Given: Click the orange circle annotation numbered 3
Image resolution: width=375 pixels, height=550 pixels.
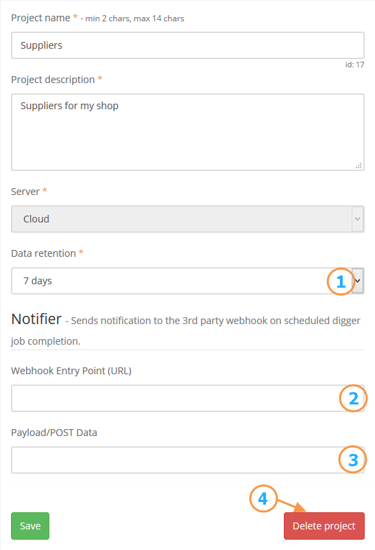Looking at the screenshot, I should coord(352,459).
